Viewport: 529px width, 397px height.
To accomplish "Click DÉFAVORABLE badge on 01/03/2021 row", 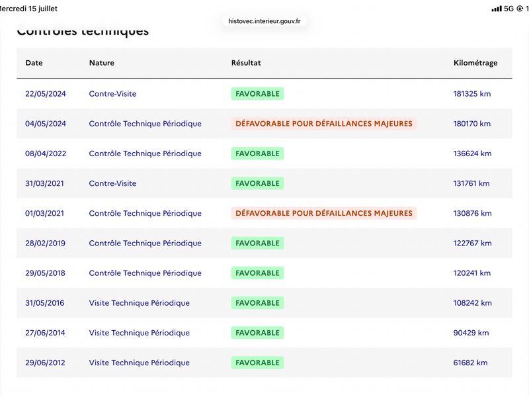I will coord(324,213).
